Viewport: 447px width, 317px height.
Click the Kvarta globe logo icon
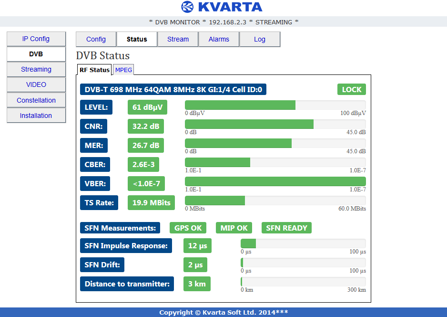pyautogui.click(x=187, y=7)
